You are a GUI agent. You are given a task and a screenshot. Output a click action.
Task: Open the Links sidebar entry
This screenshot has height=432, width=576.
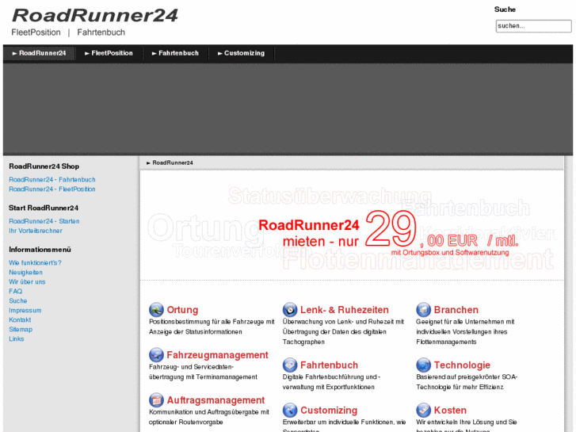pyautogui.click(x=17, y=339)
